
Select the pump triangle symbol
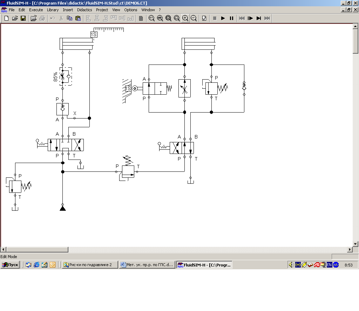click(63, 208)
